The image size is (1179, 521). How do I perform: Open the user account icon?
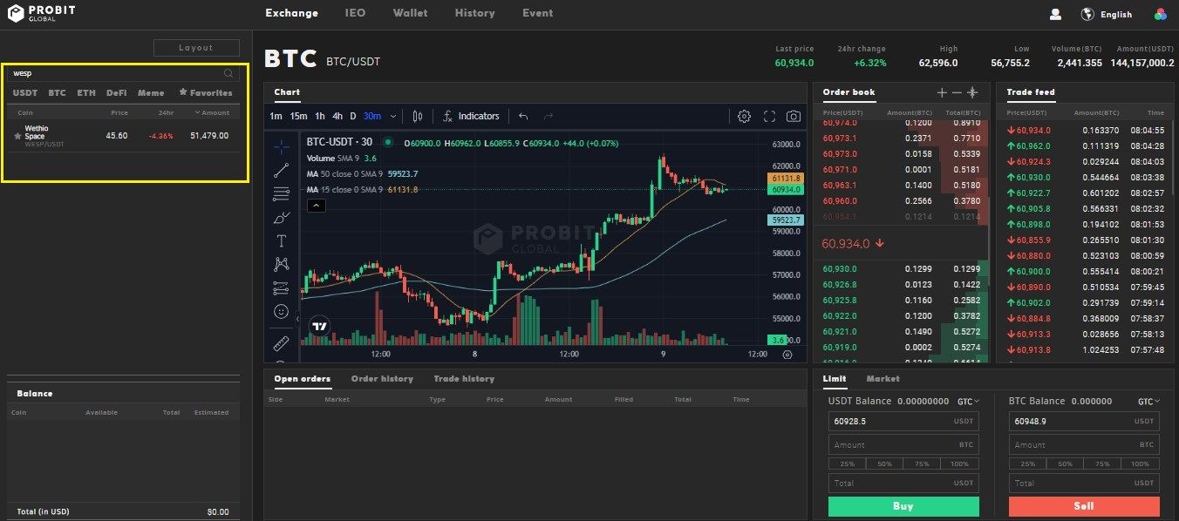1055,14
